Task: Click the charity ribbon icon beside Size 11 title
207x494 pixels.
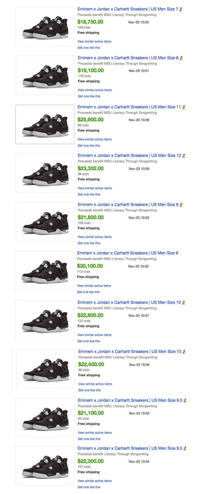Action: click(184, 107)
